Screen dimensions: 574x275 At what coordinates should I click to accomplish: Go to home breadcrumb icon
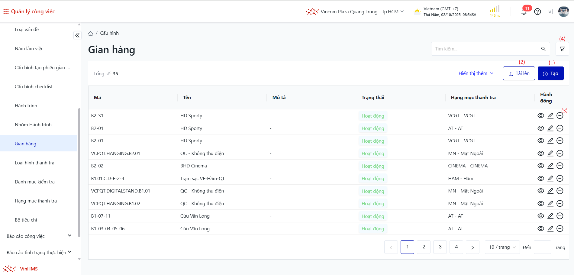tap(90, 34)
